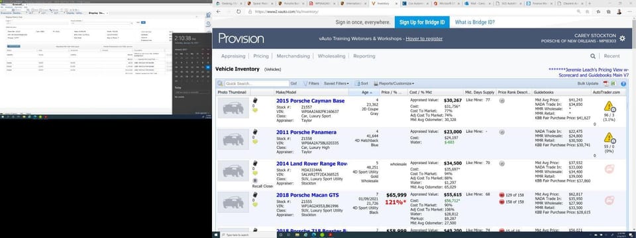Image resolution: width=636 pixels, height=238 pixels.
Task: Open the Recent menu
Action: pos(611,56)
